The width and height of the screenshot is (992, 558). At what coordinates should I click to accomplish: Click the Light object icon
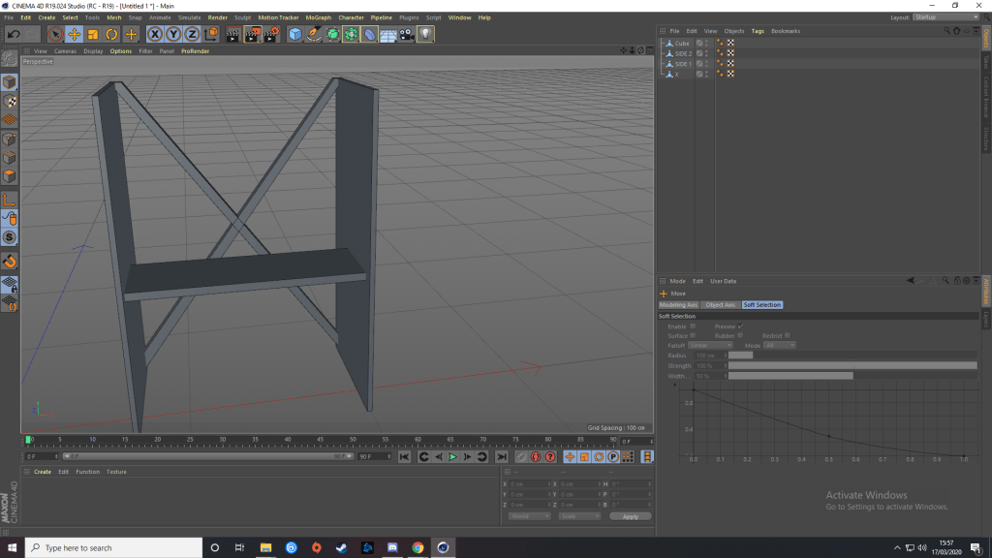tap(425, 35)
